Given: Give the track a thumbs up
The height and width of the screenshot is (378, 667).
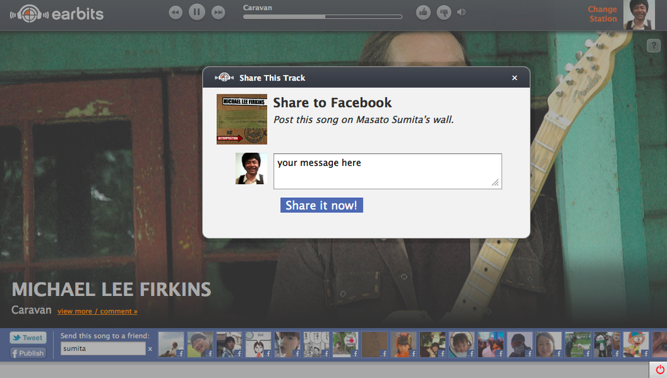Looking at the screenshot, I should click(x=423, y=12).
